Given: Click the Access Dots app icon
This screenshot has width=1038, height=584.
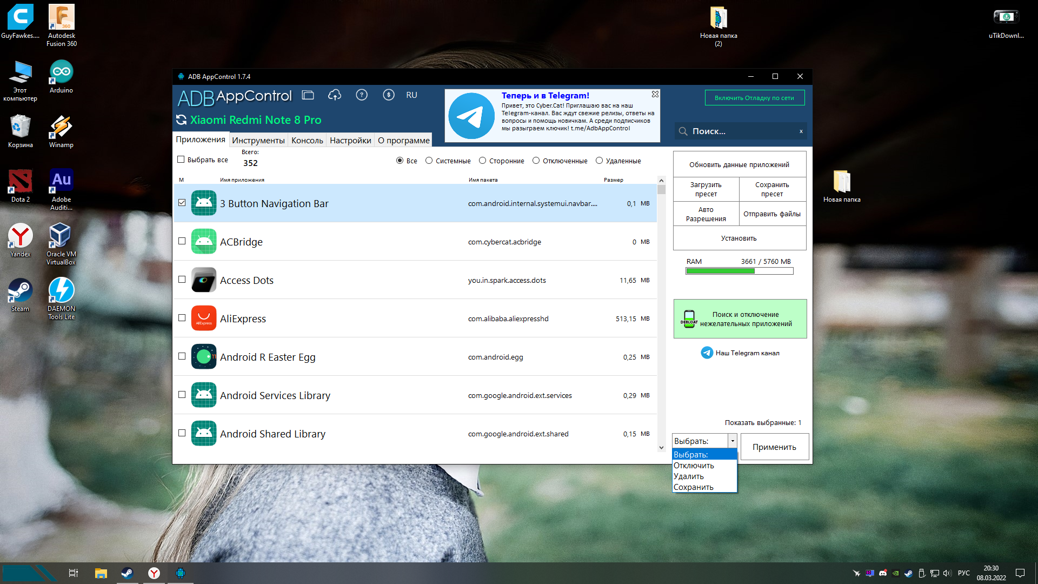Looking at the screenshot, I should pyautogui.click(x=204, y=280).
